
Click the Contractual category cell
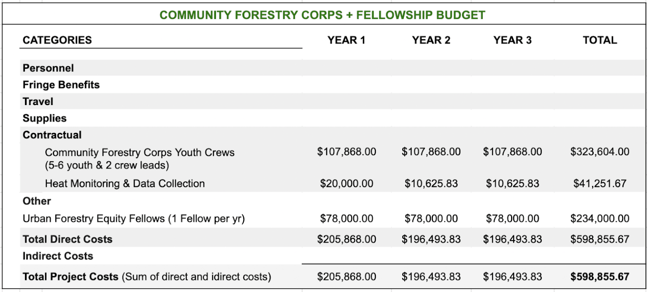52,135
